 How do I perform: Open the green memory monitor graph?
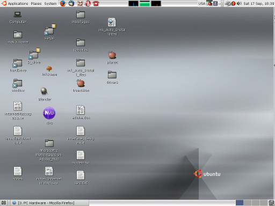144,3
